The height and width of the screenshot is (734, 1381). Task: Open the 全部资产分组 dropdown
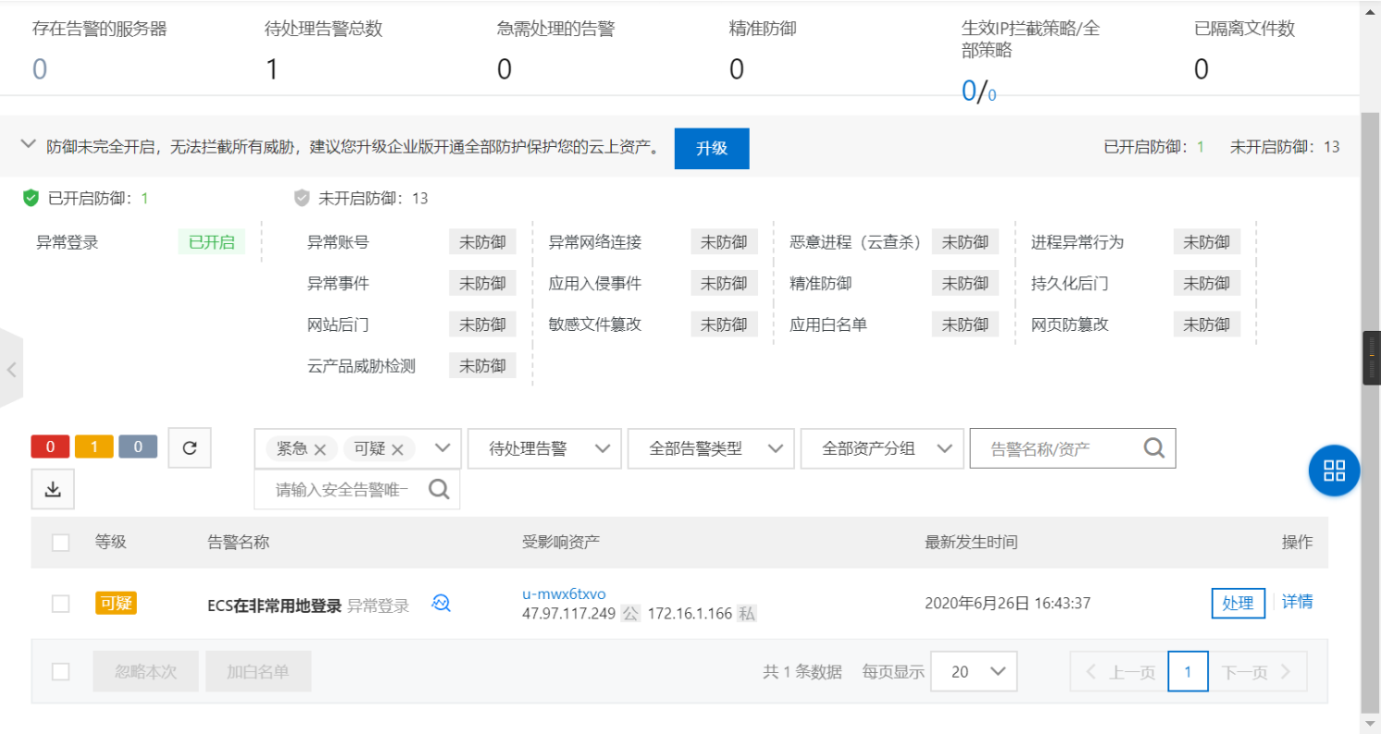[881, 447]
